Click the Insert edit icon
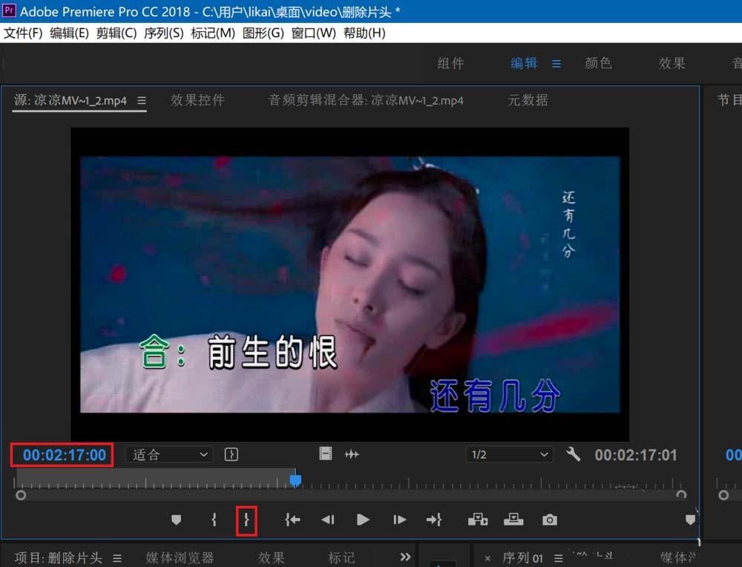The image size is (742, 567). coord(478,520)
